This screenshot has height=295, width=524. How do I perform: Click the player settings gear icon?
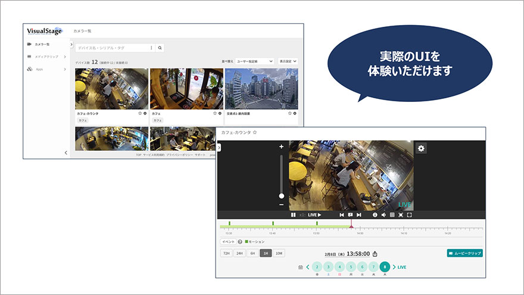click(421, 148)
